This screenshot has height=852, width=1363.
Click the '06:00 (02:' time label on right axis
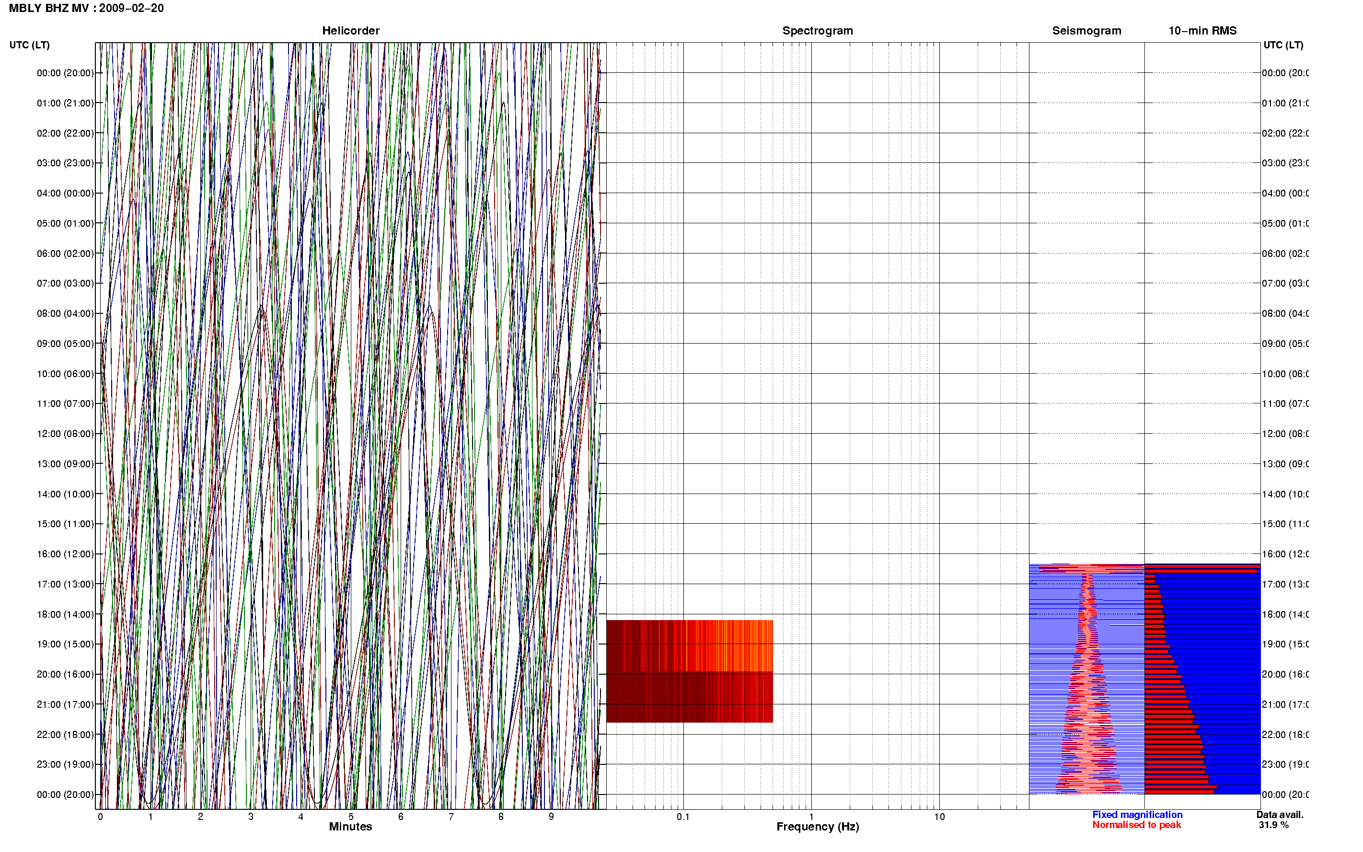1285,253
